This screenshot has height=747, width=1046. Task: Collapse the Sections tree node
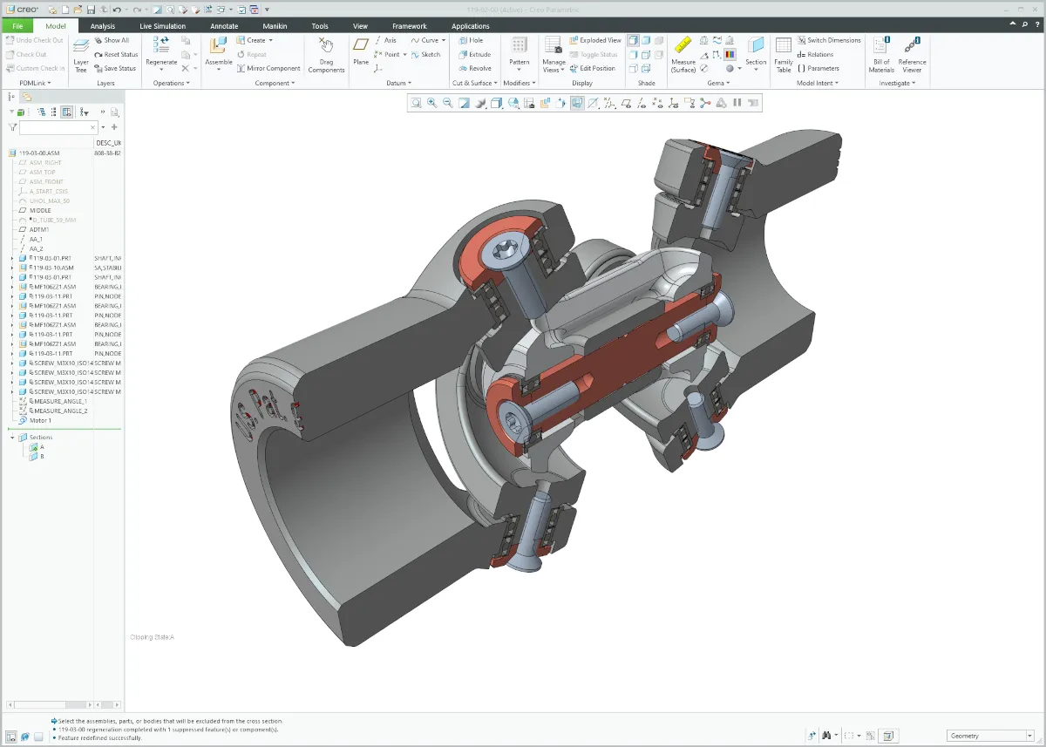12,438
